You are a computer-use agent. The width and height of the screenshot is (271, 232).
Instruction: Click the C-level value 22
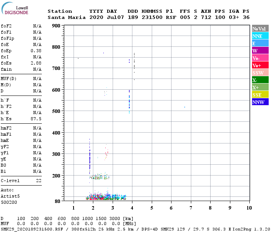point(39,181)
